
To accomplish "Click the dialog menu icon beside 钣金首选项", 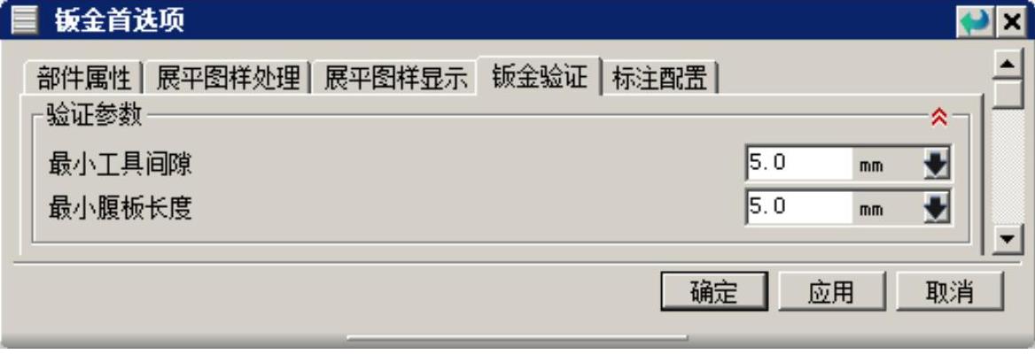I will [25, 19].
